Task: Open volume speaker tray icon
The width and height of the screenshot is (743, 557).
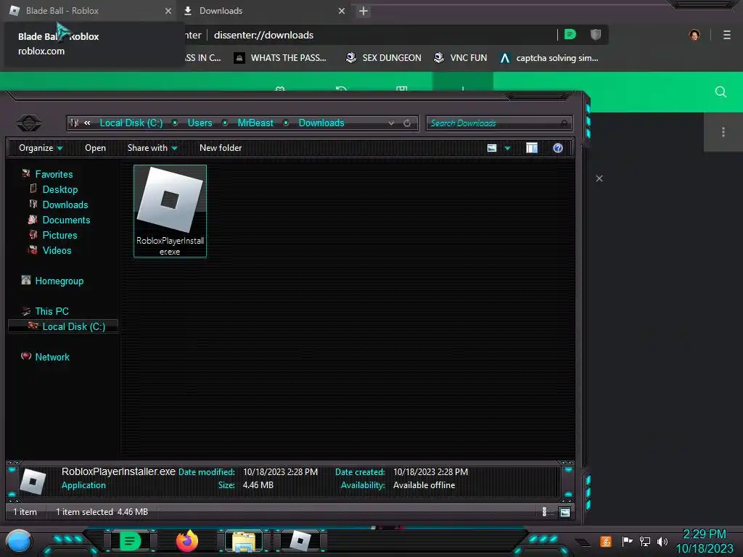Action: [662, 541]
